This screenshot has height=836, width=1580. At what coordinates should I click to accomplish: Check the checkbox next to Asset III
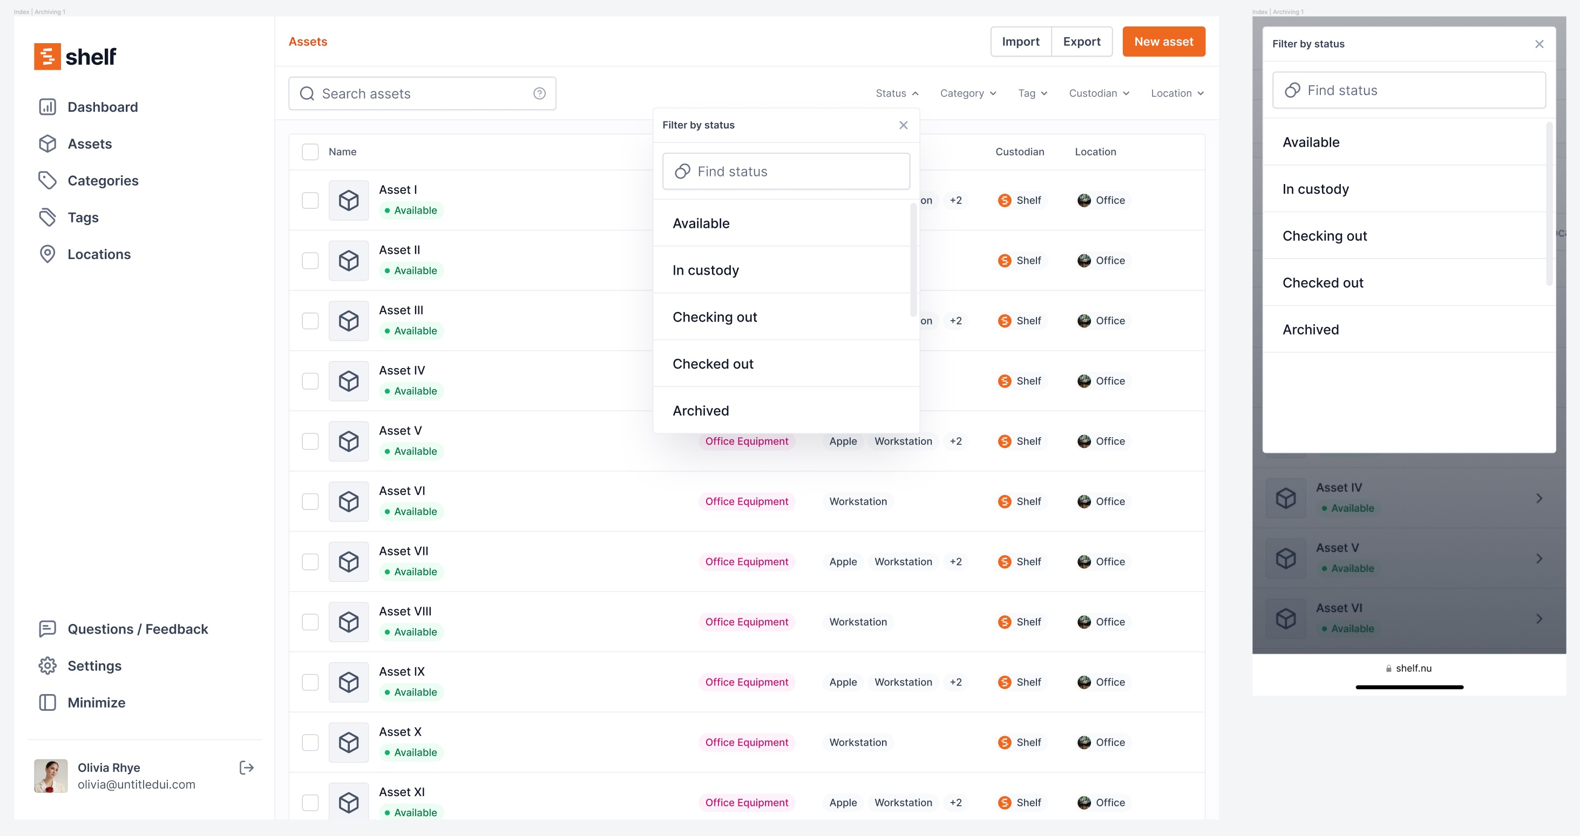(310, 321)
